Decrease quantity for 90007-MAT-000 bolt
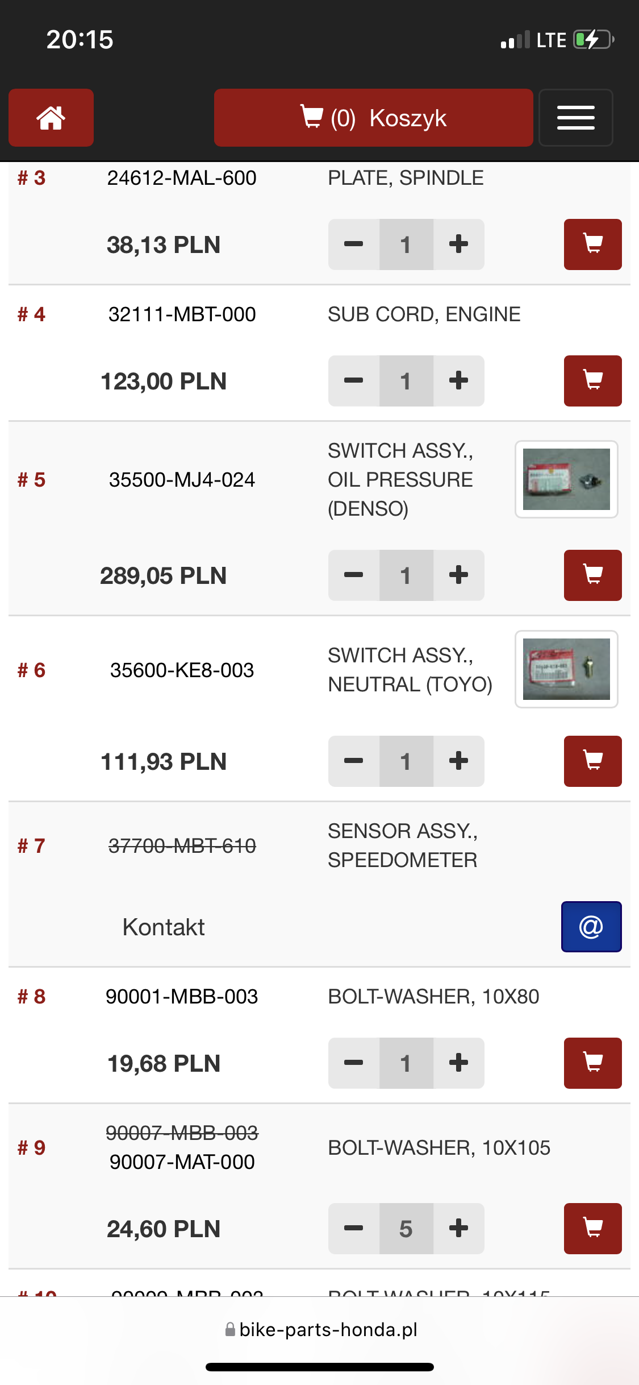Viewport: 639px width, 1385px height. coord(353,1229)
